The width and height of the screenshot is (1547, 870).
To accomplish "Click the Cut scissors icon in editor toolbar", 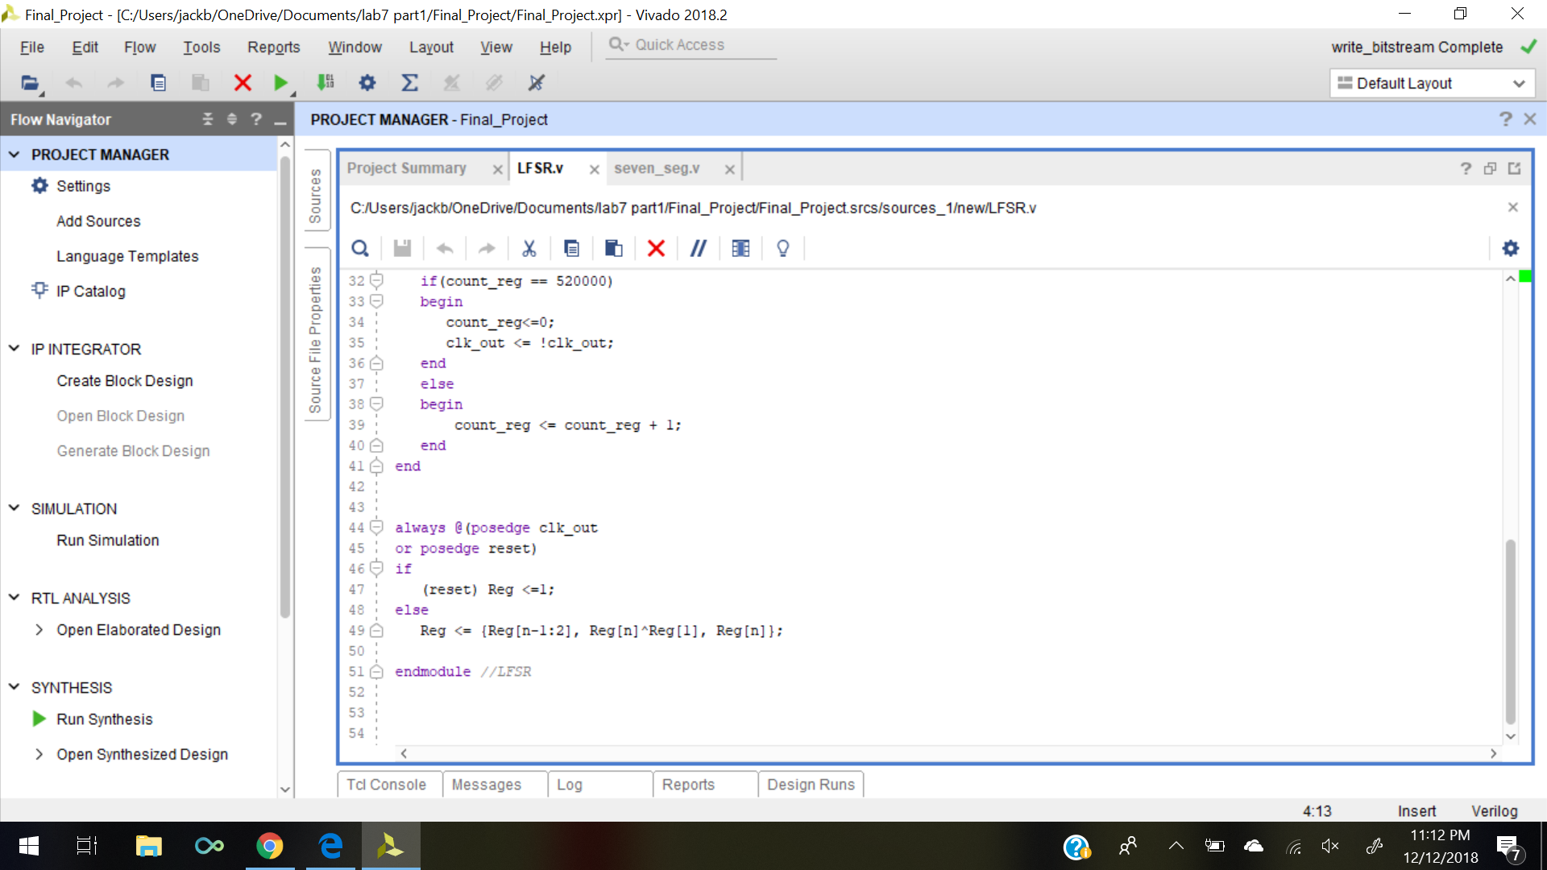I will pos(529,248).
